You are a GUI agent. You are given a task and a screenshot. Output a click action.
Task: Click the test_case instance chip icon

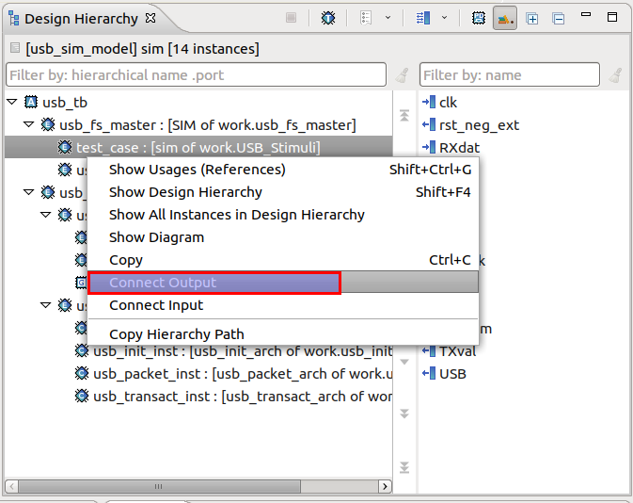point(65,147)
